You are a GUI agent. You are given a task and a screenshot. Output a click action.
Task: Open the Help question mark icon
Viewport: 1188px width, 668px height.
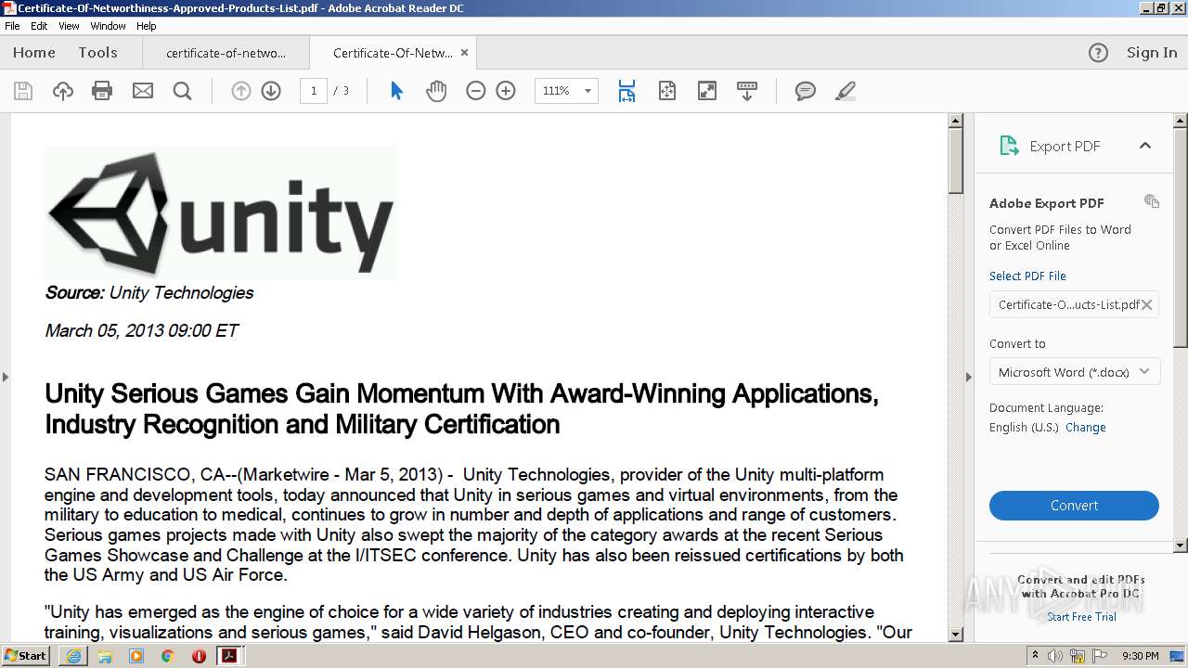click(1098, 53)
